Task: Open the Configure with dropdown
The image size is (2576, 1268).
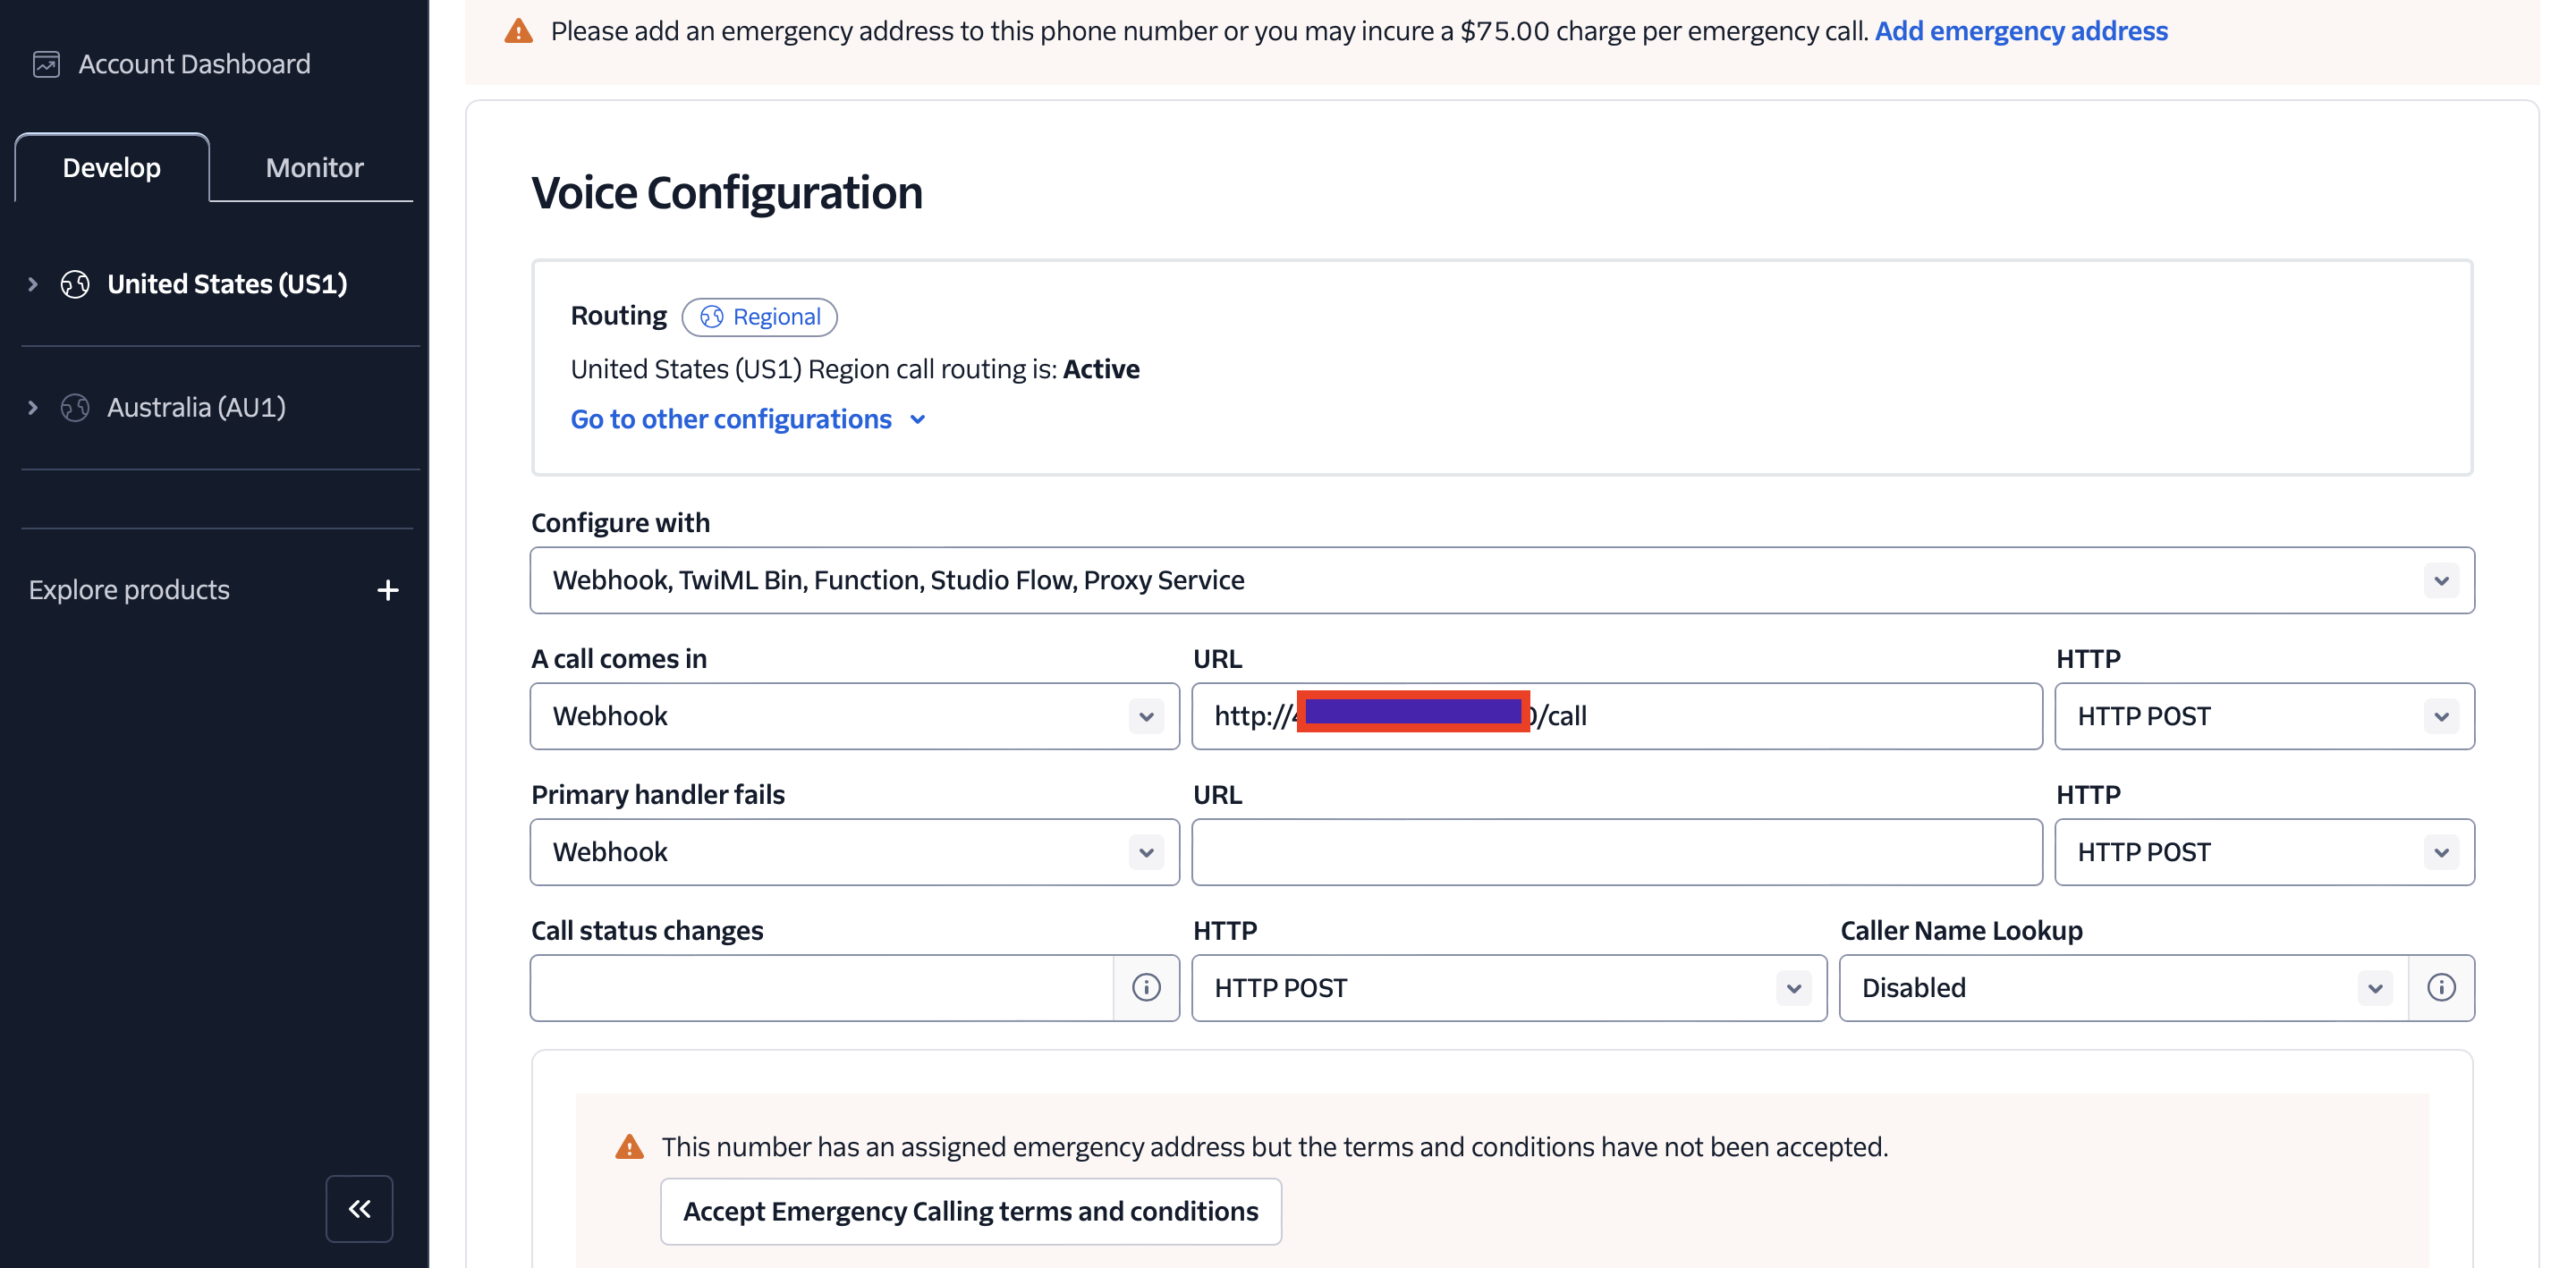Action: [1501, 580]
